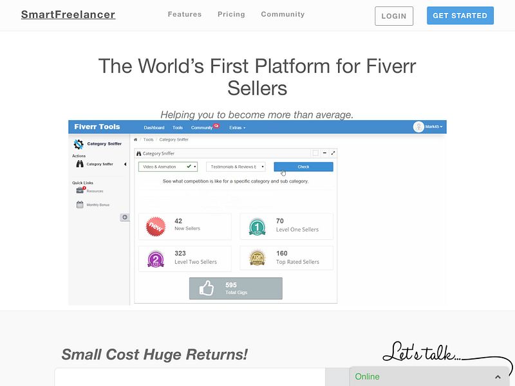Screen dimensions: 515x386
Task: Click the red New sellers badge
Action: coord(156,226)
